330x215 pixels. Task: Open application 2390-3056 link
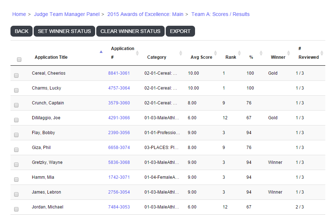click(119, 133)
